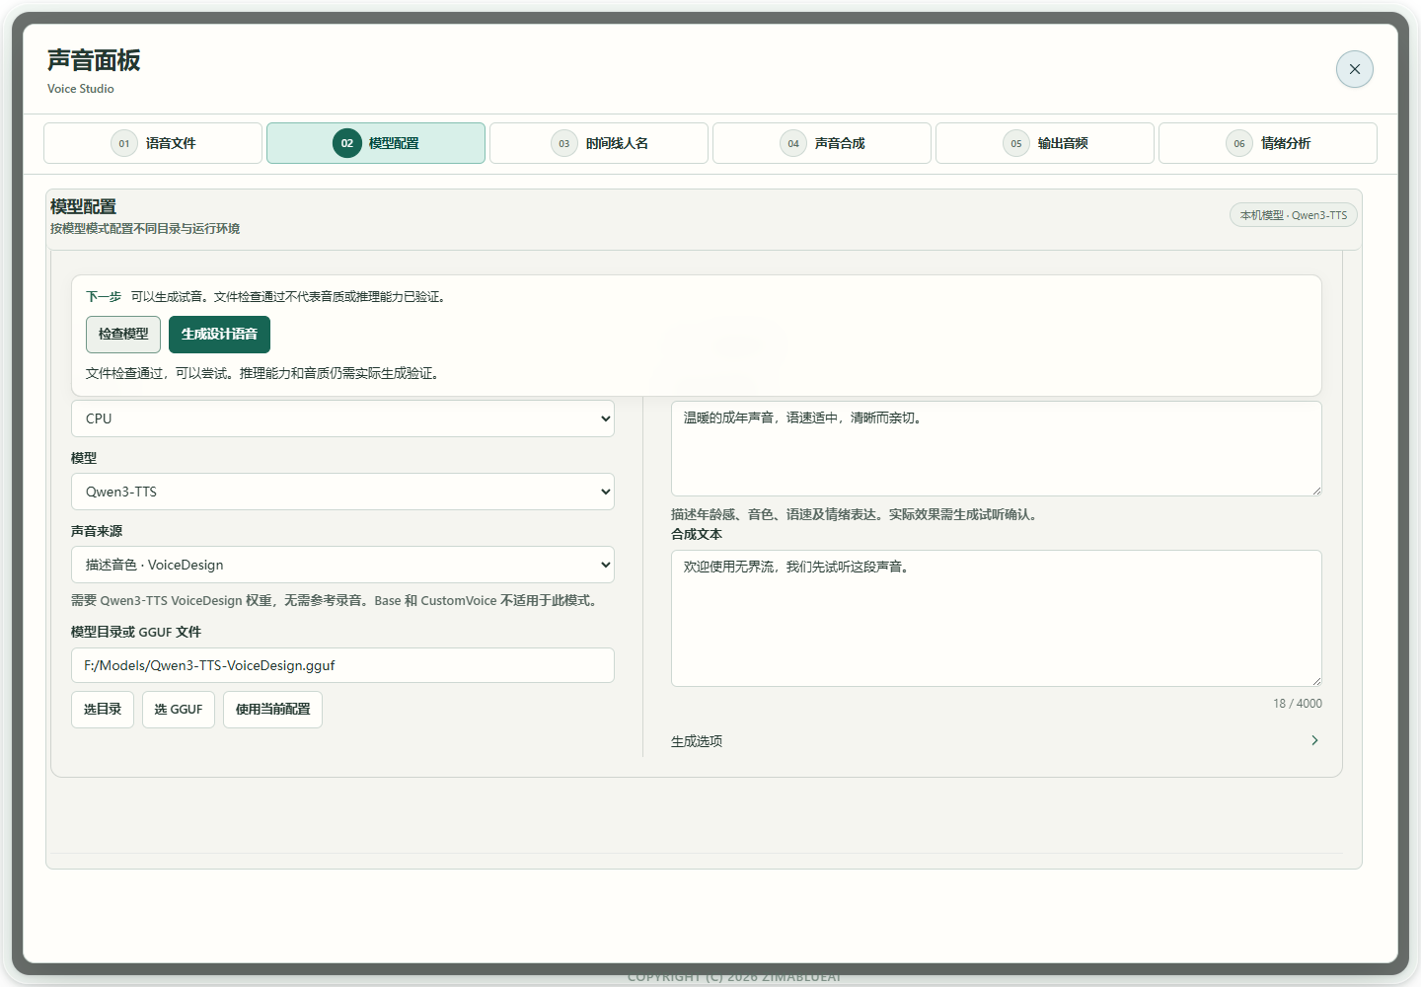This screenshot has height=987, width=1421.
Task: Open the CPU device dropdown
Action: [342, 418]
